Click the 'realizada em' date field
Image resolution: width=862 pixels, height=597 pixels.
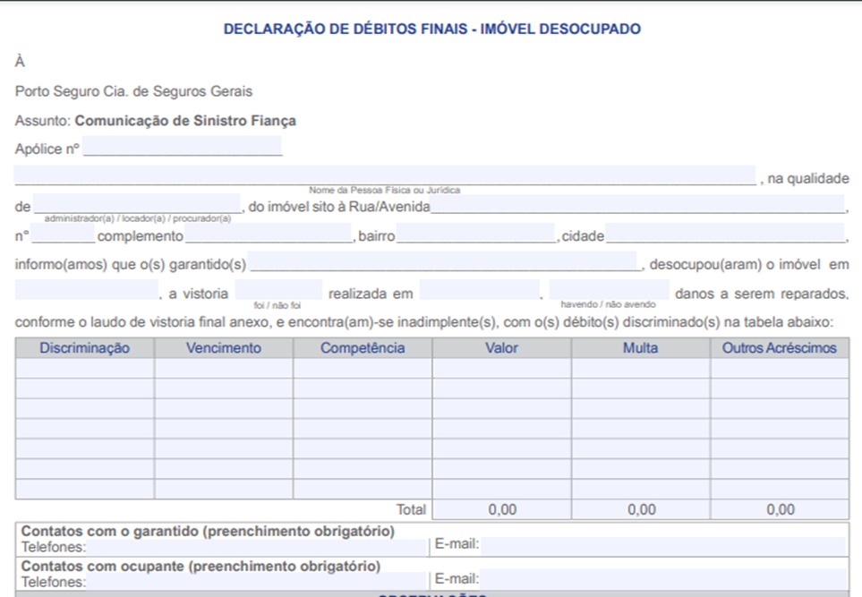click(479, 291)
